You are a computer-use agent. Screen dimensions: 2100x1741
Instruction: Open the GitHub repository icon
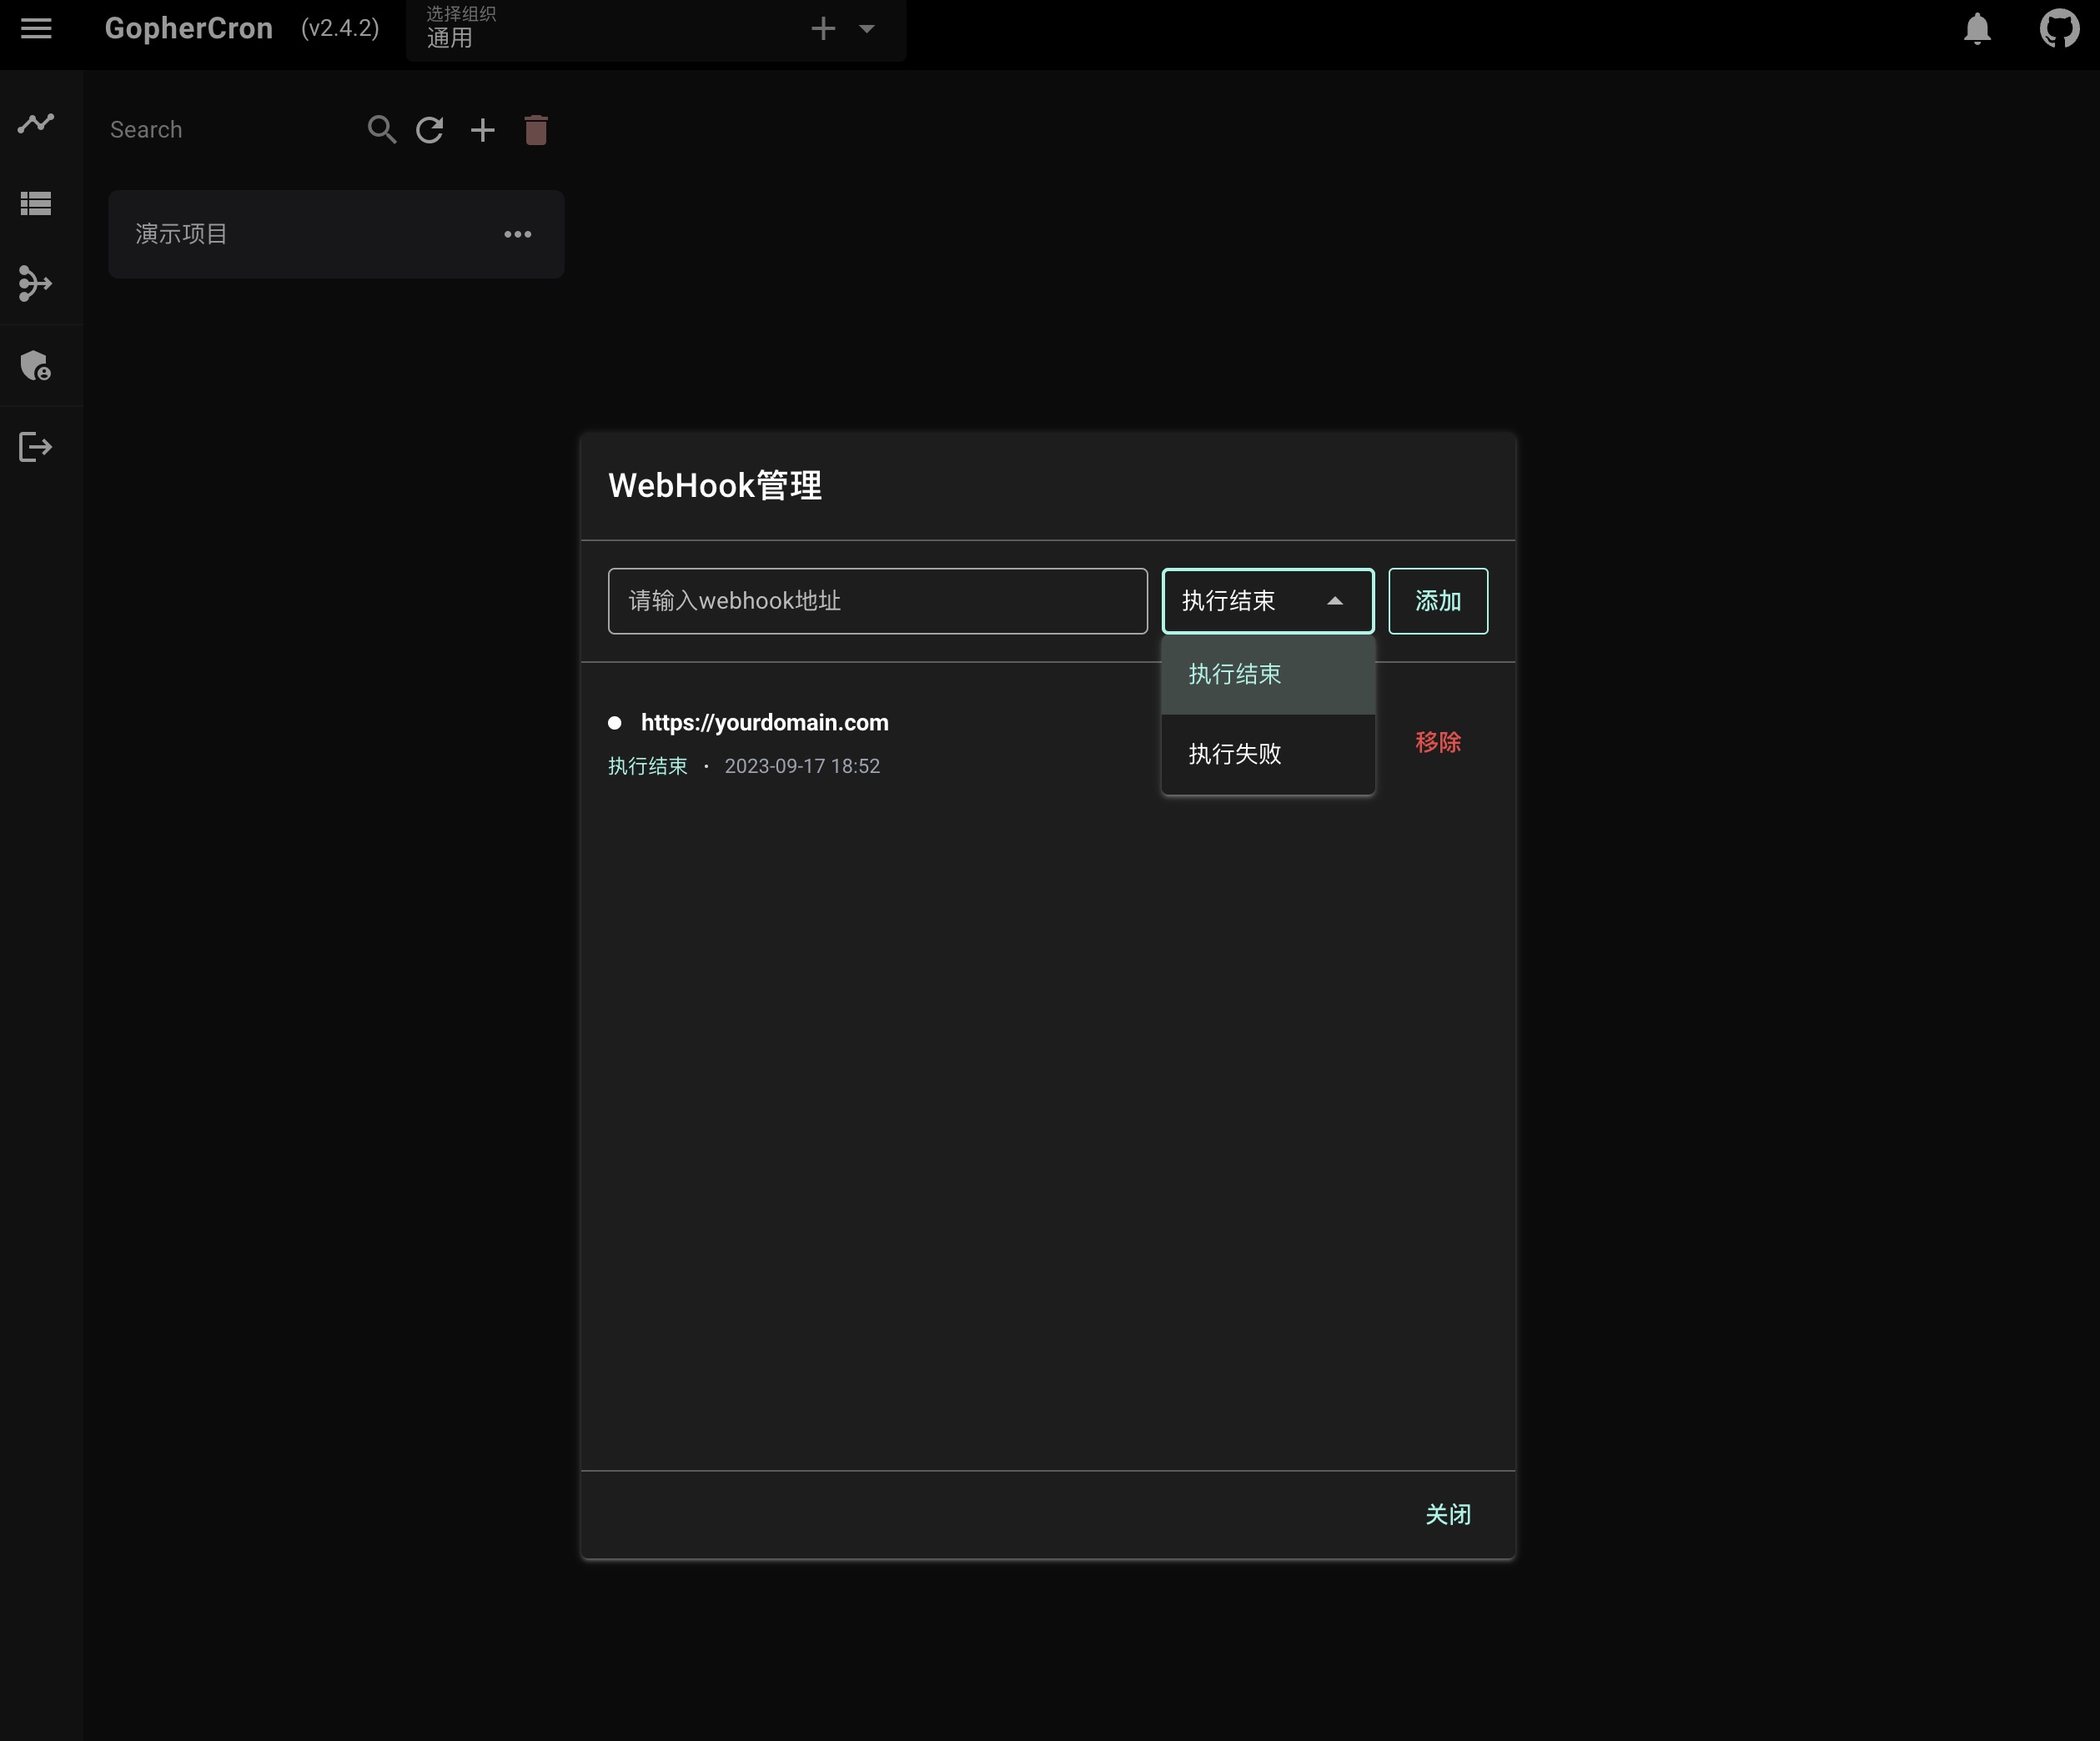click(2059, 28)
